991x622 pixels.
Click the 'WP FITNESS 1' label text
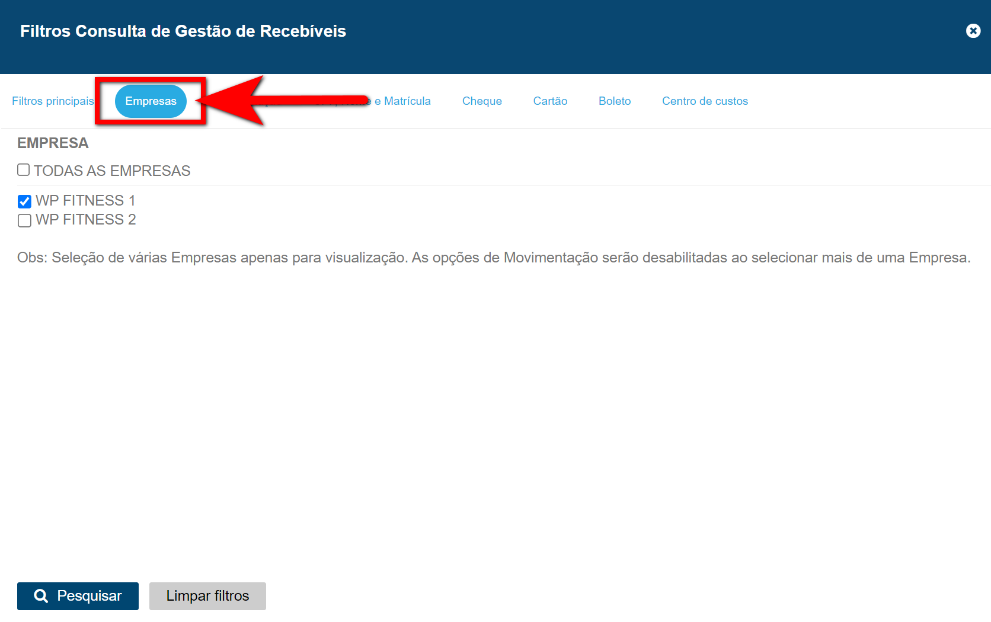coord(85,201)
